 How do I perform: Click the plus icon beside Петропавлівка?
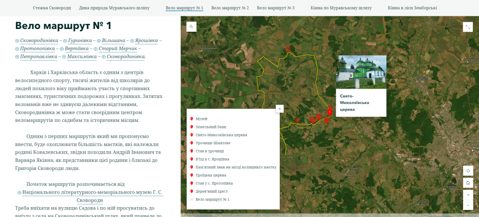coord(17,57)
